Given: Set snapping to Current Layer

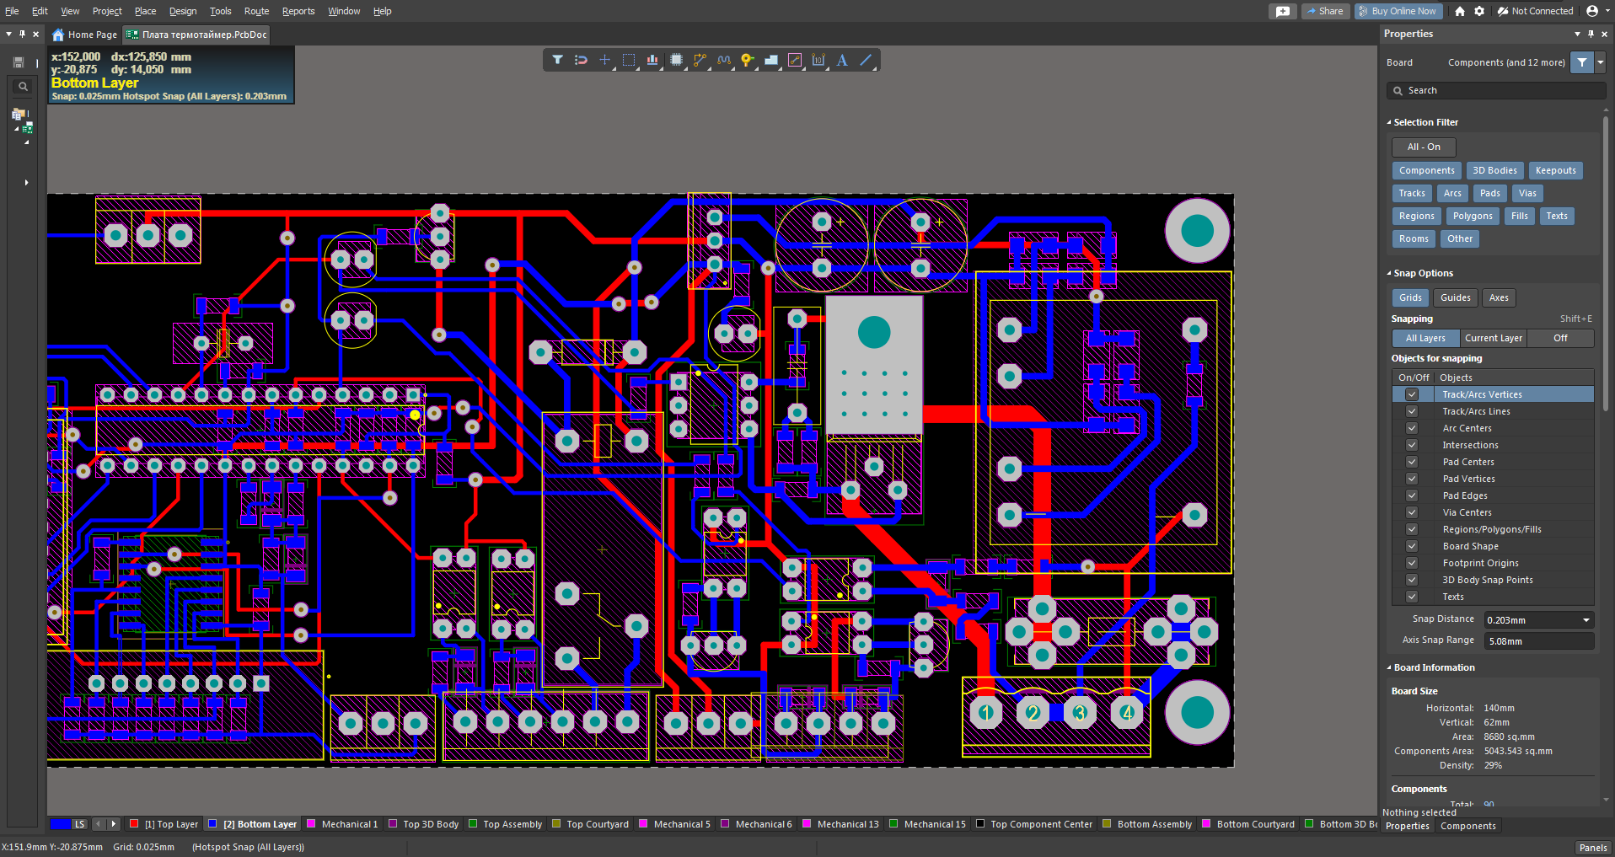Looking at the screenshot, I should 1493,338.
